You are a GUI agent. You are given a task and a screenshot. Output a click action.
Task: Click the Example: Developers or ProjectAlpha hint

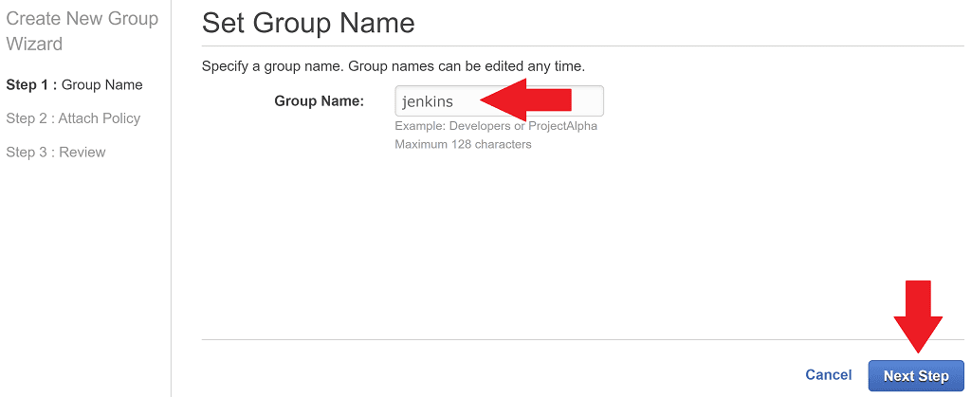point(496,126)
